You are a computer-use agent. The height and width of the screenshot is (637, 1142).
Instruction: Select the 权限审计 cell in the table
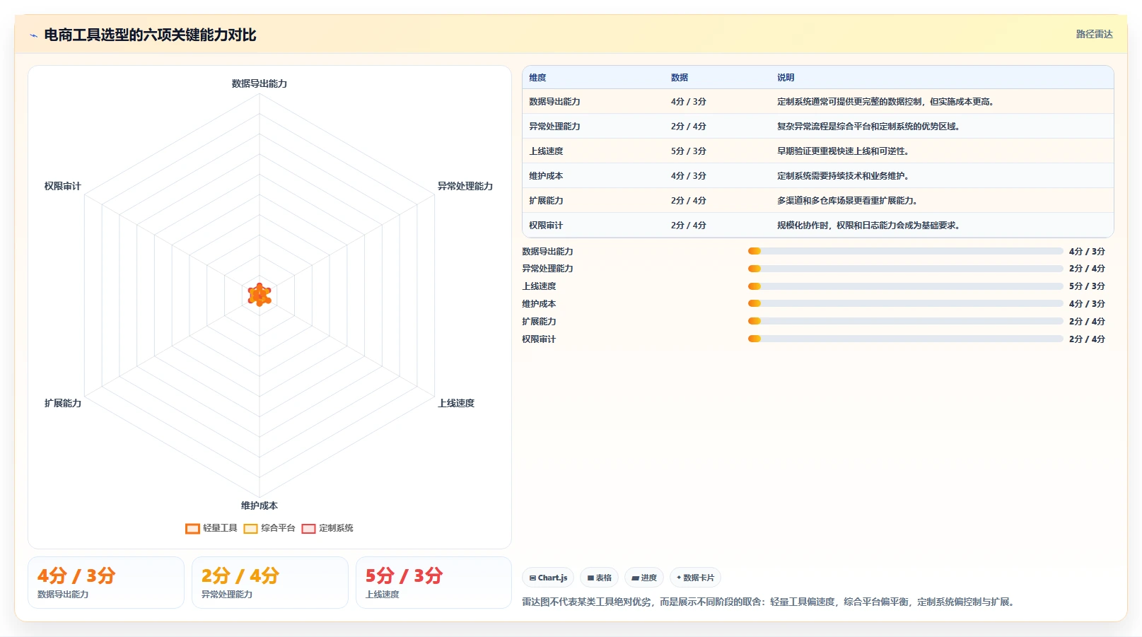coord(546,226)
